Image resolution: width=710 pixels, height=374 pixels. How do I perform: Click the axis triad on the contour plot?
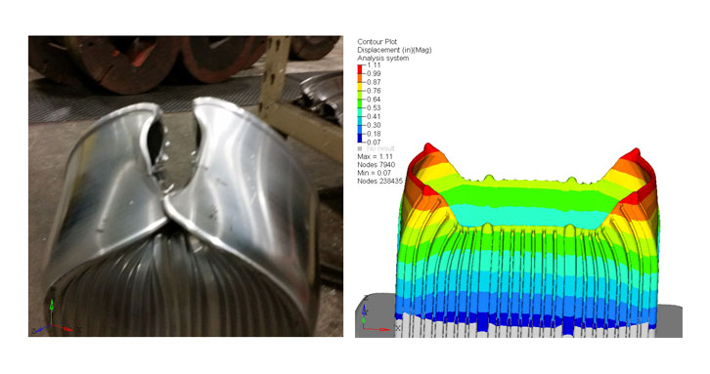(x=375, y=315)
